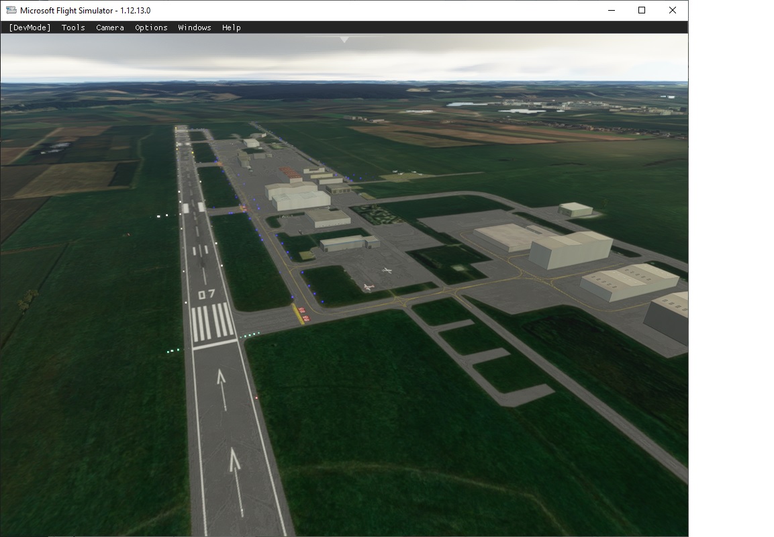Image resolution: width=774 pixels, height=537 pixels.
Task: Minimize the Flight Simulator window
Action: click(x=612, y=10)
